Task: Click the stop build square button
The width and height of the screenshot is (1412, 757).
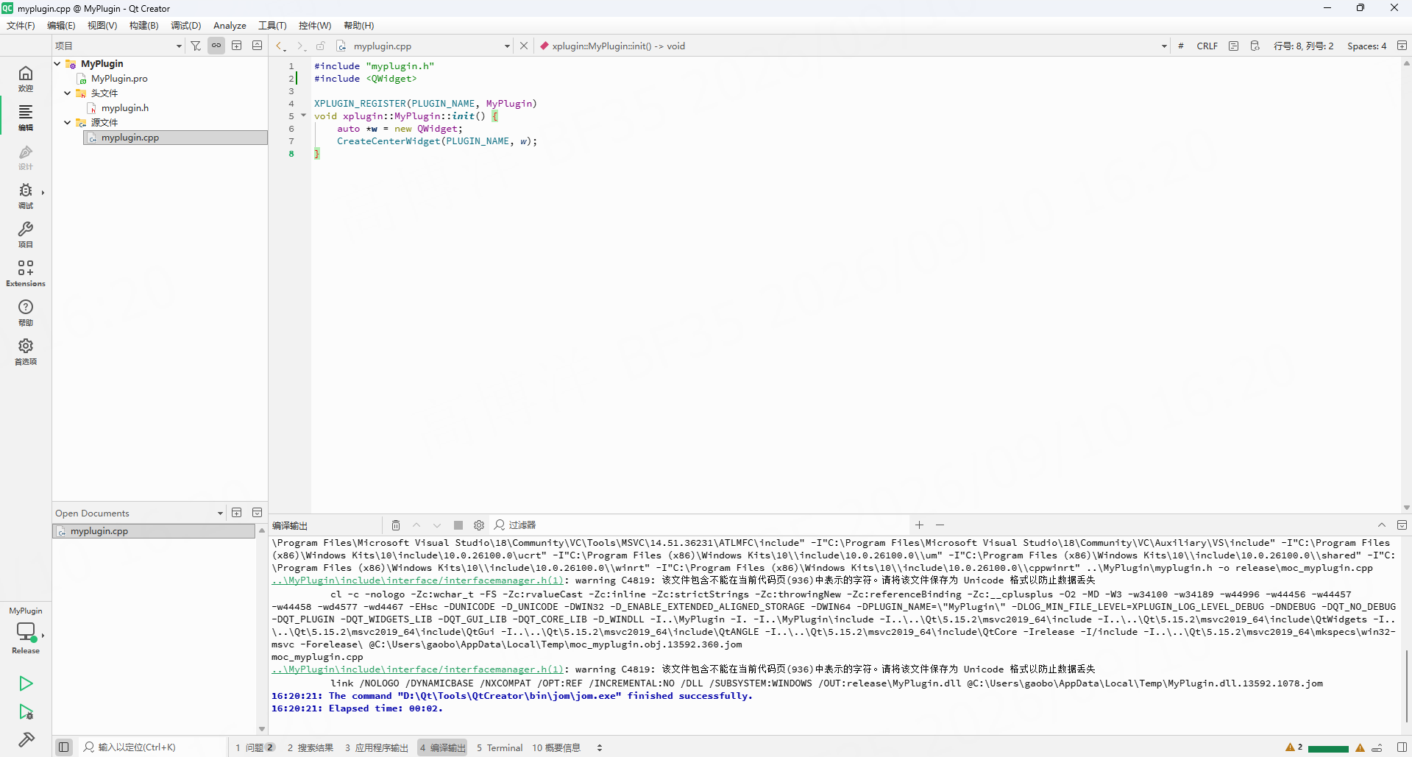Action: click(x=458, y=525)
